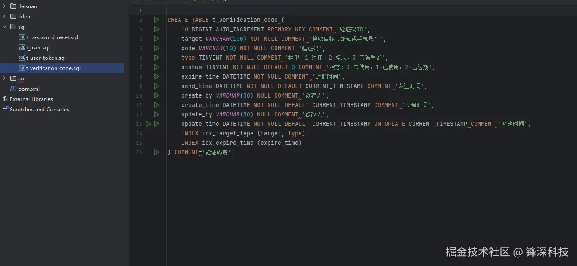Click line number 14 in the gutter
This screenshot has height=266, width=577.
[139, 133]
